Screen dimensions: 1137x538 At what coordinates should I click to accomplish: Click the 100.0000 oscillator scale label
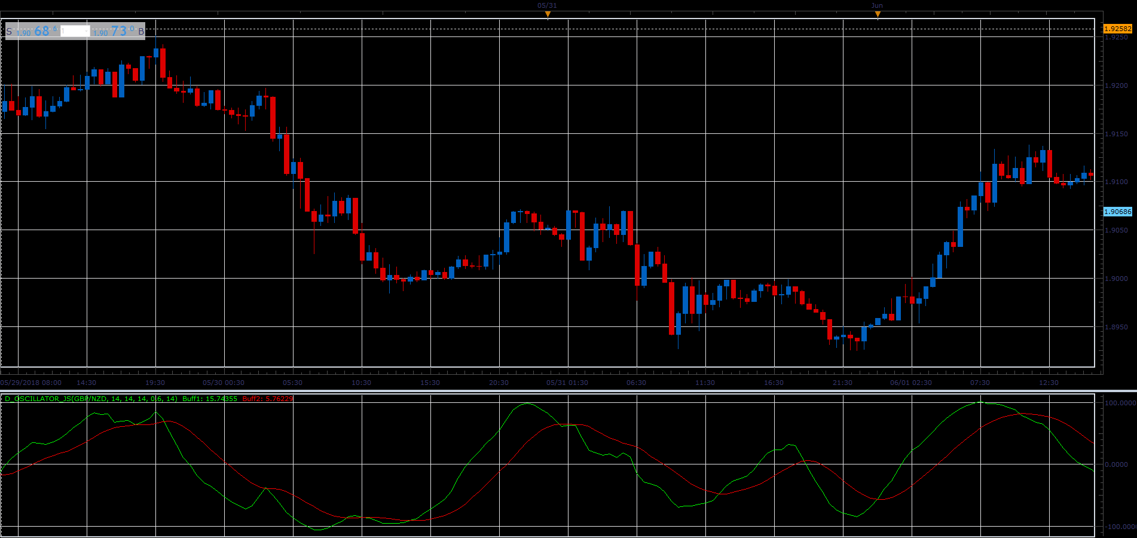[x=1120, y=403]
